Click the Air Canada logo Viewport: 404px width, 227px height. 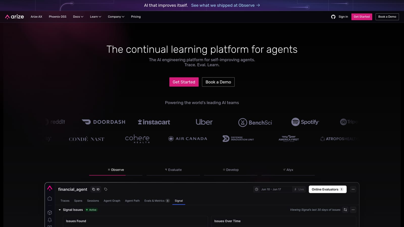[188, 139]
